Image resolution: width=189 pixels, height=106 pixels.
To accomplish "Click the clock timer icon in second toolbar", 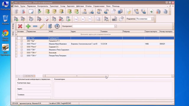I will [x=121, y=19].
